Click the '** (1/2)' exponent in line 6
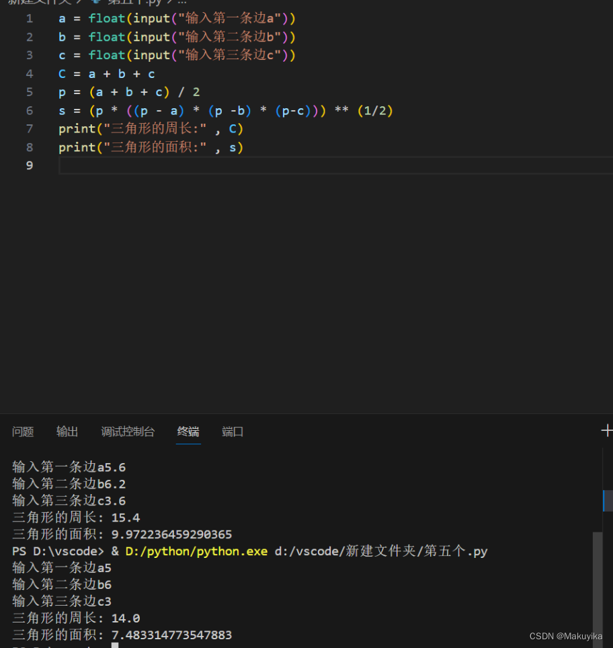Screen dimensions: 613x648 364,111
